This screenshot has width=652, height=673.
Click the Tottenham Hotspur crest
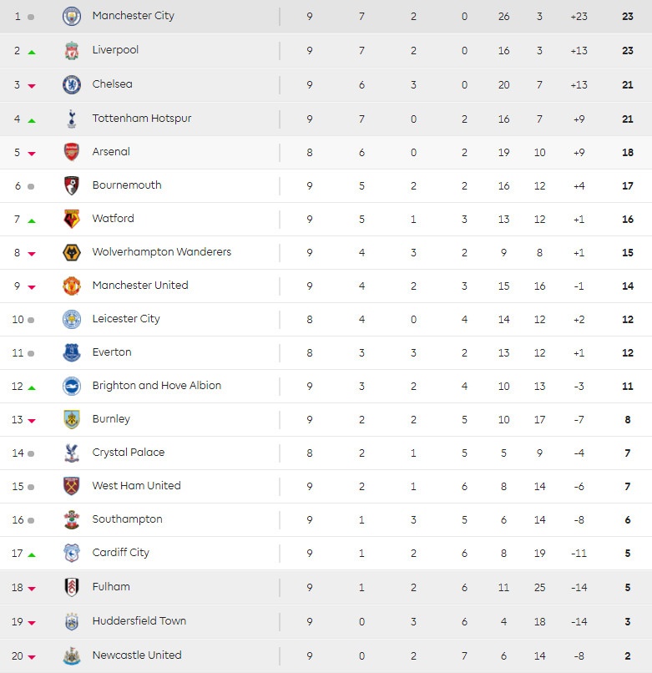(x=72, y=119)
